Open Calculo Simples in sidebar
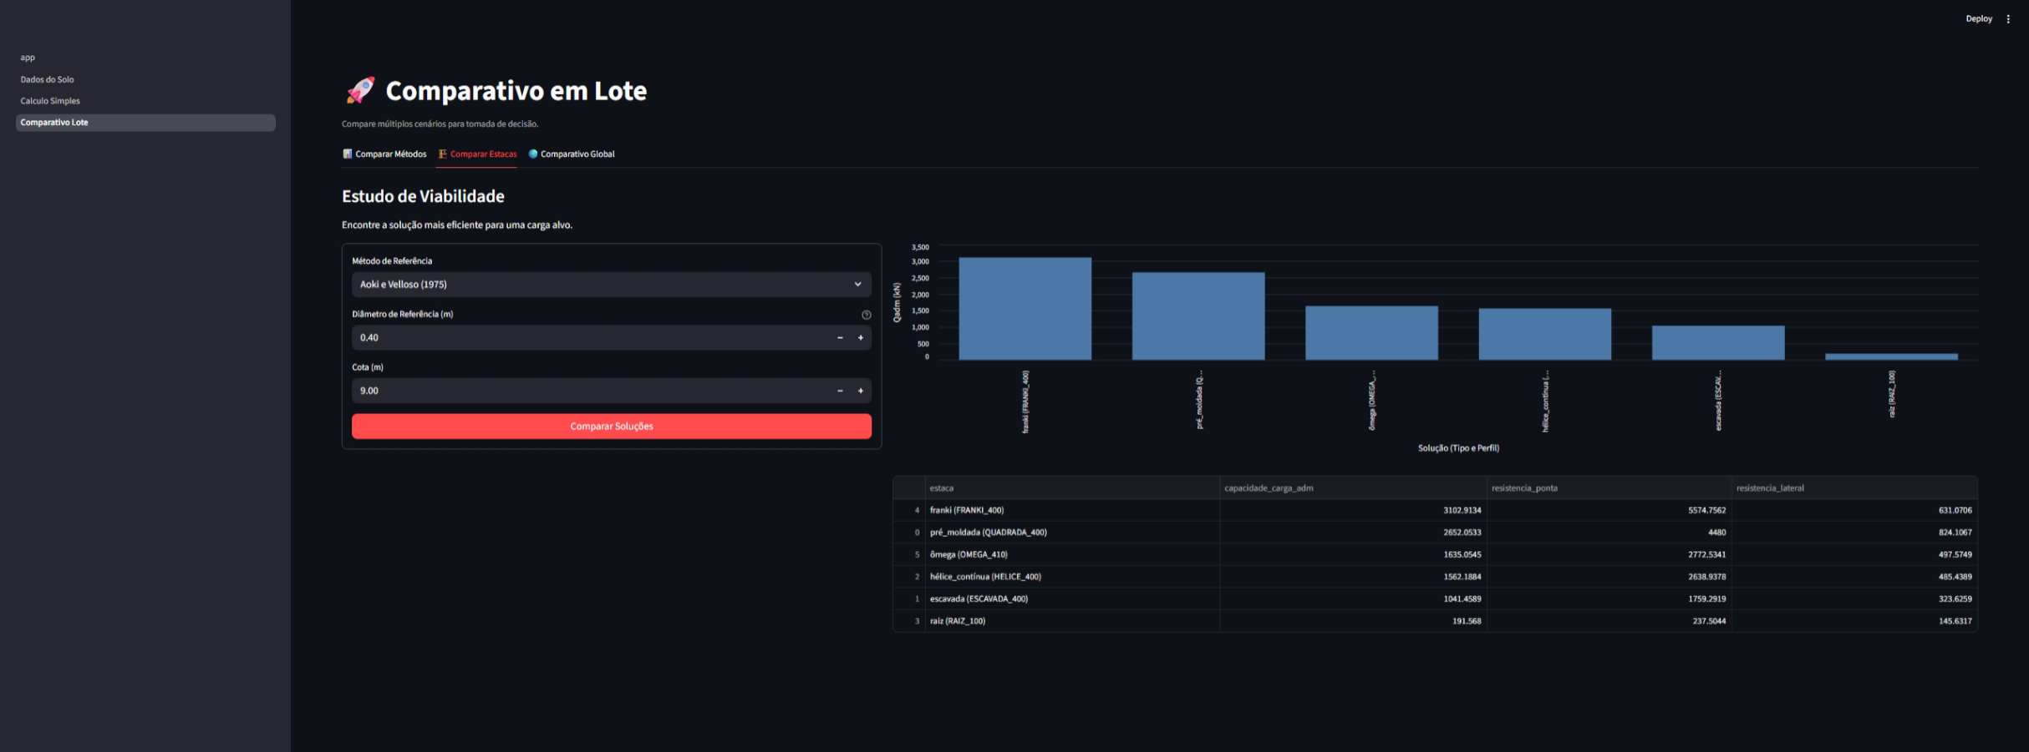The image size is (2029, 752). [x=50, y=101]
